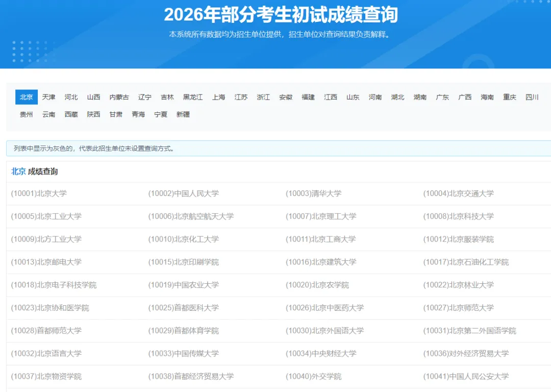Open (10041)中国人民公安大学
Screen dimensions: 551x392
pyautogui.click(x=466, y=376)
